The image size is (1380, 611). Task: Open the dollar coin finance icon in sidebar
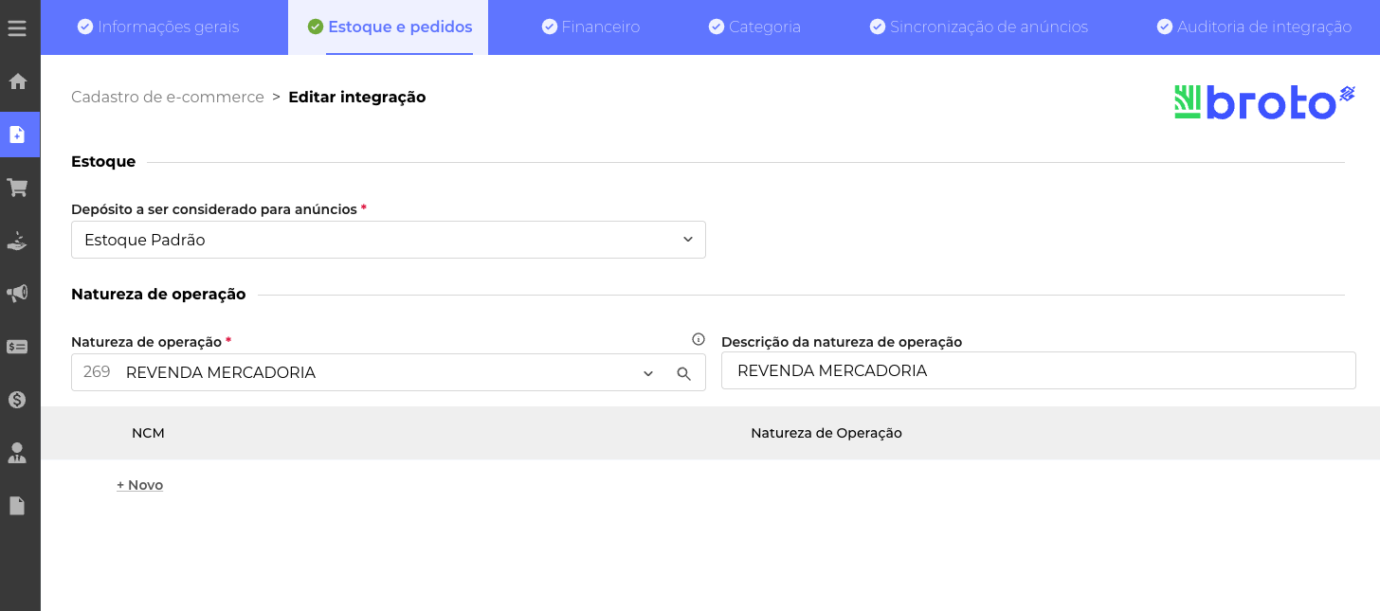click(17, 400)
